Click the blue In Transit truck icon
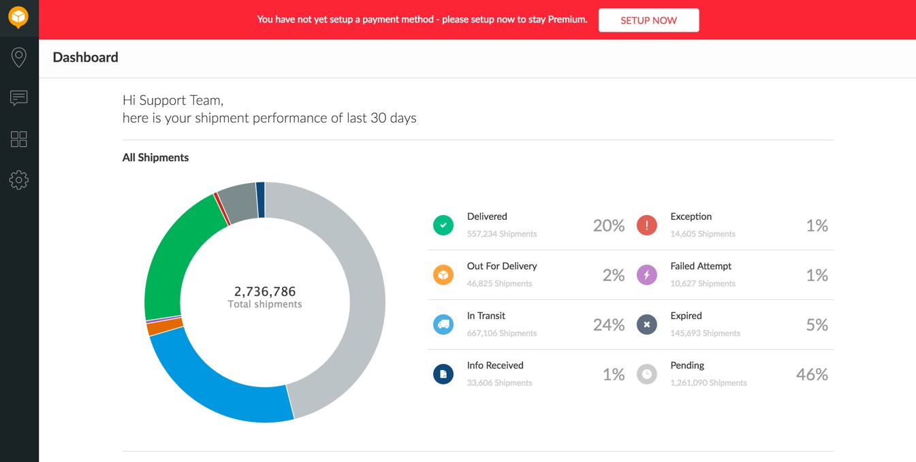Viewport: 916px width, 462px height. click(443, 325)
